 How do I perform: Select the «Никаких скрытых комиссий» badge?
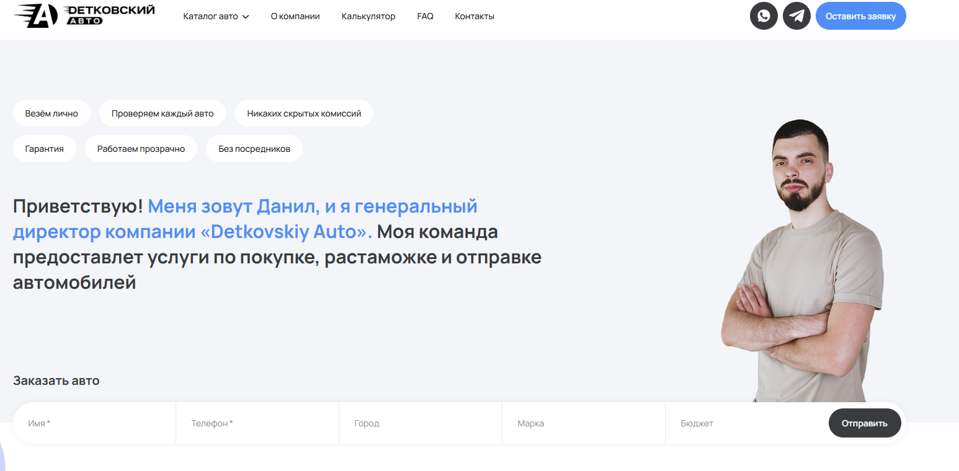[303, 113]
